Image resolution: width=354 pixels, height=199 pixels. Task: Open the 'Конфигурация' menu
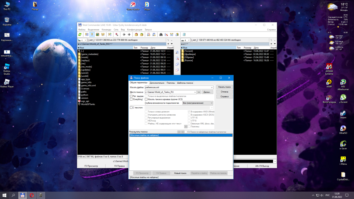tap(135, 29)
